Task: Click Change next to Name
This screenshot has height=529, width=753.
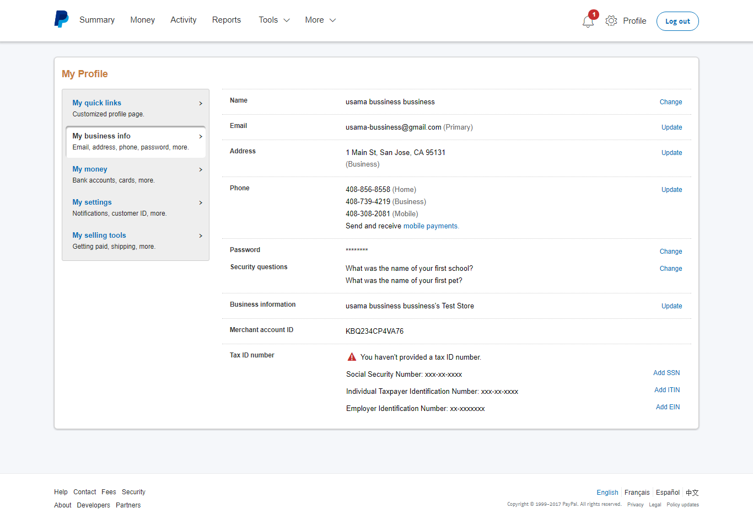Action: (x=670, y=101)
